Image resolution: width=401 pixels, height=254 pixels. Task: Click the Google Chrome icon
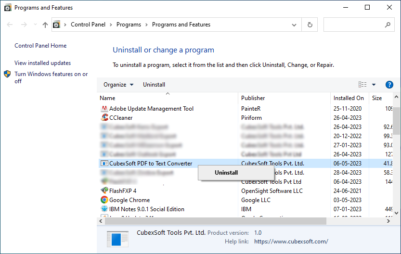[x=104, y=200]
